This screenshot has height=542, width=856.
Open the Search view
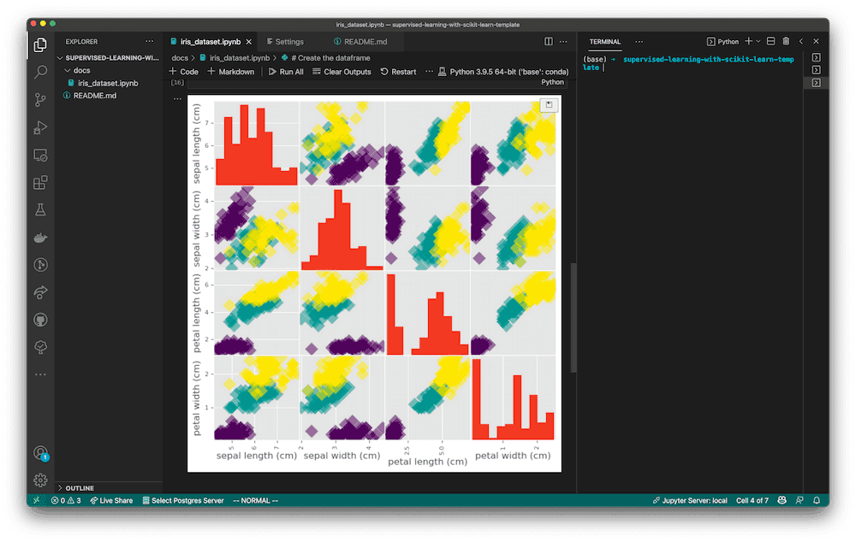pos(40,72)
